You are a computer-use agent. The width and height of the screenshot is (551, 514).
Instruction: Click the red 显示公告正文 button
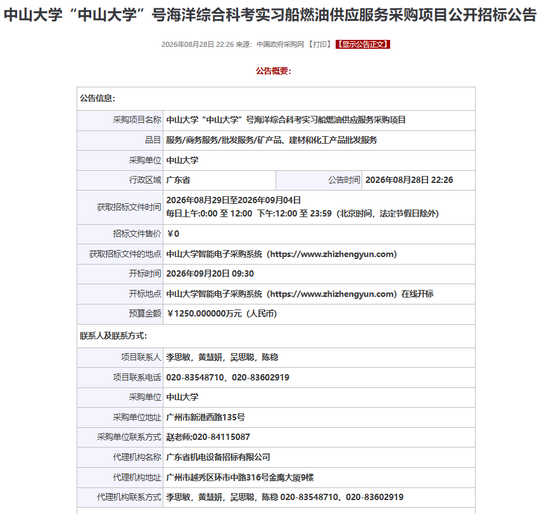pos(363,44)
